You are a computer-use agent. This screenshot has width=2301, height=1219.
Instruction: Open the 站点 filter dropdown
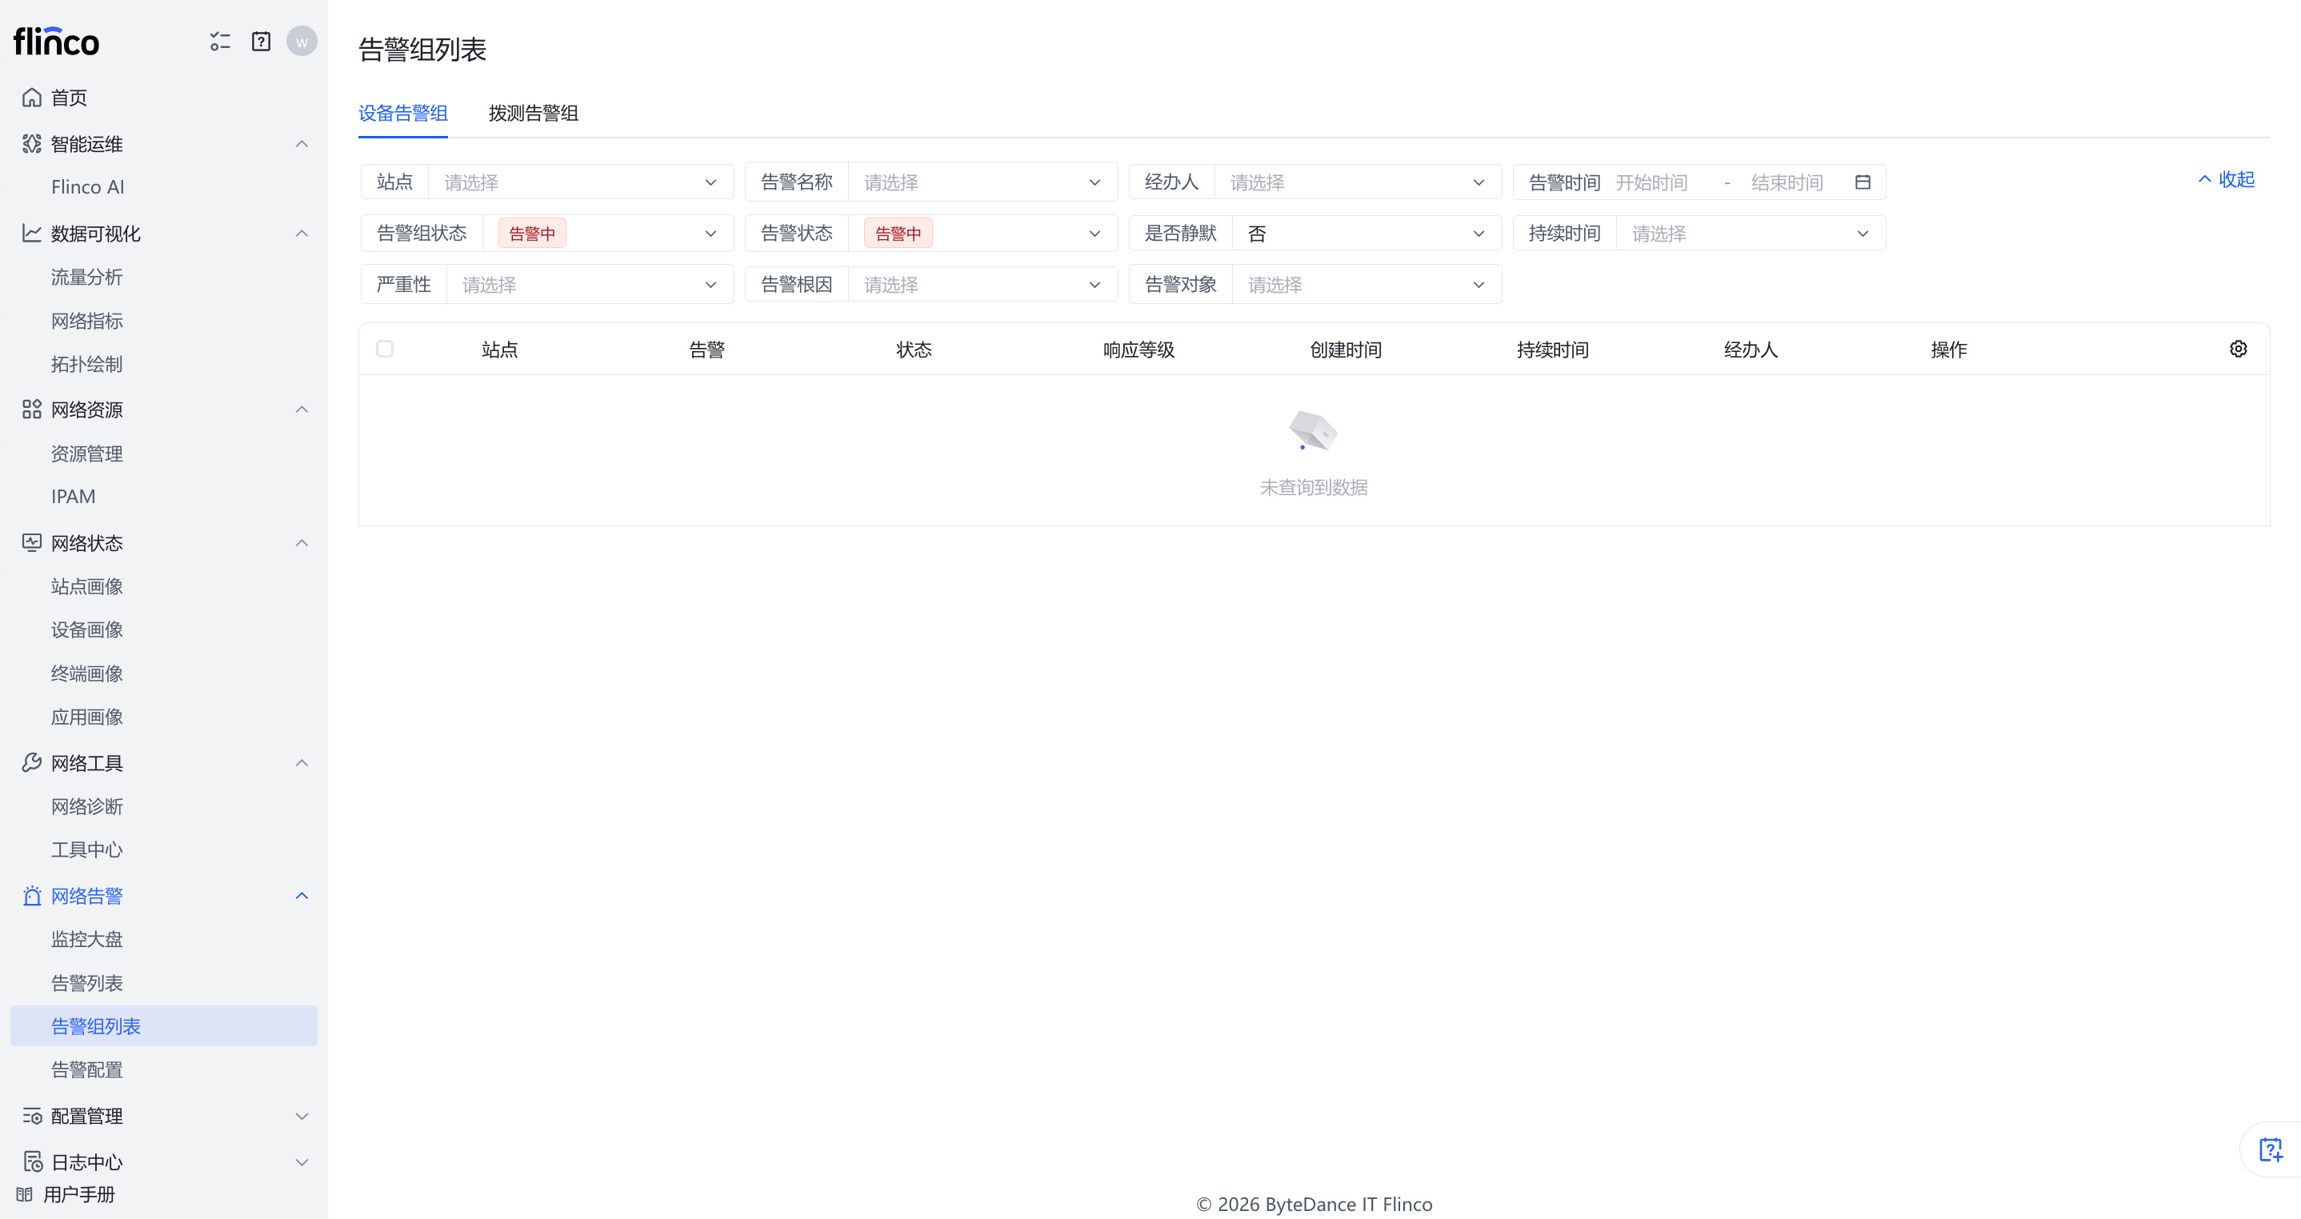pos(581,182)
